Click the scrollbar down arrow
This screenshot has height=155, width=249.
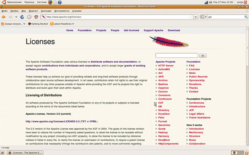(247, 144)
